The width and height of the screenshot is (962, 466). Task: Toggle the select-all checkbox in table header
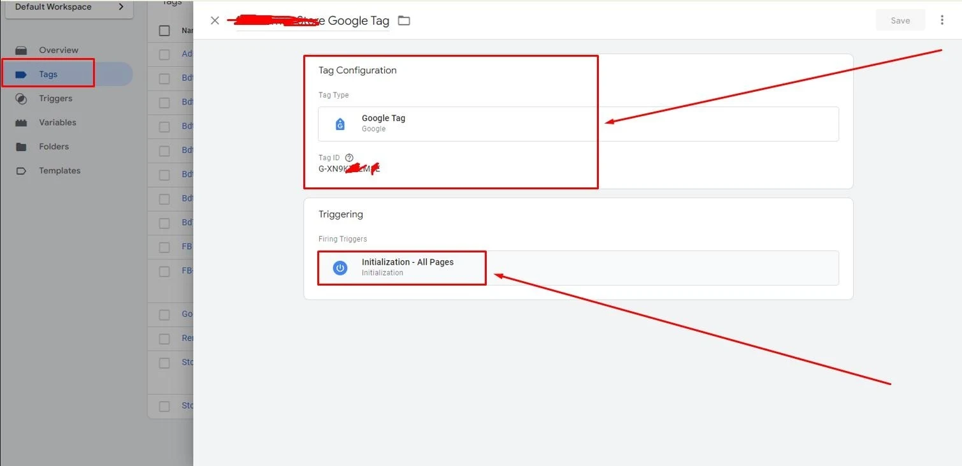[164, 31]
